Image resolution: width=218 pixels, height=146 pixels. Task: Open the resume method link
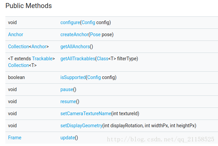click(68, 101)
